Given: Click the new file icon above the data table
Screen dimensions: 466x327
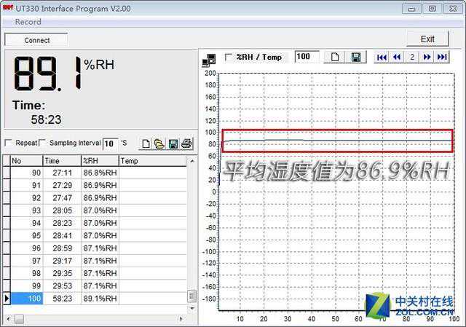Looking at the screenshot, I should [x=146, y=143].
